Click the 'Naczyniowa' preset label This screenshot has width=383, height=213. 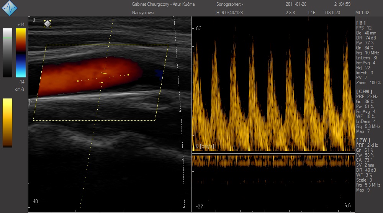pos(143,13)
